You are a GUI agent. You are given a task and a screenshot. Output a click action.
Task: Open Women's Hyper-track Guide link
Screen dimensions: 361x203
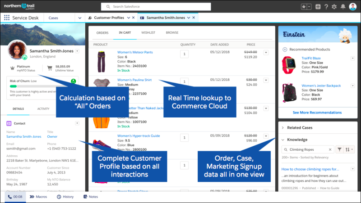(139, 136)
